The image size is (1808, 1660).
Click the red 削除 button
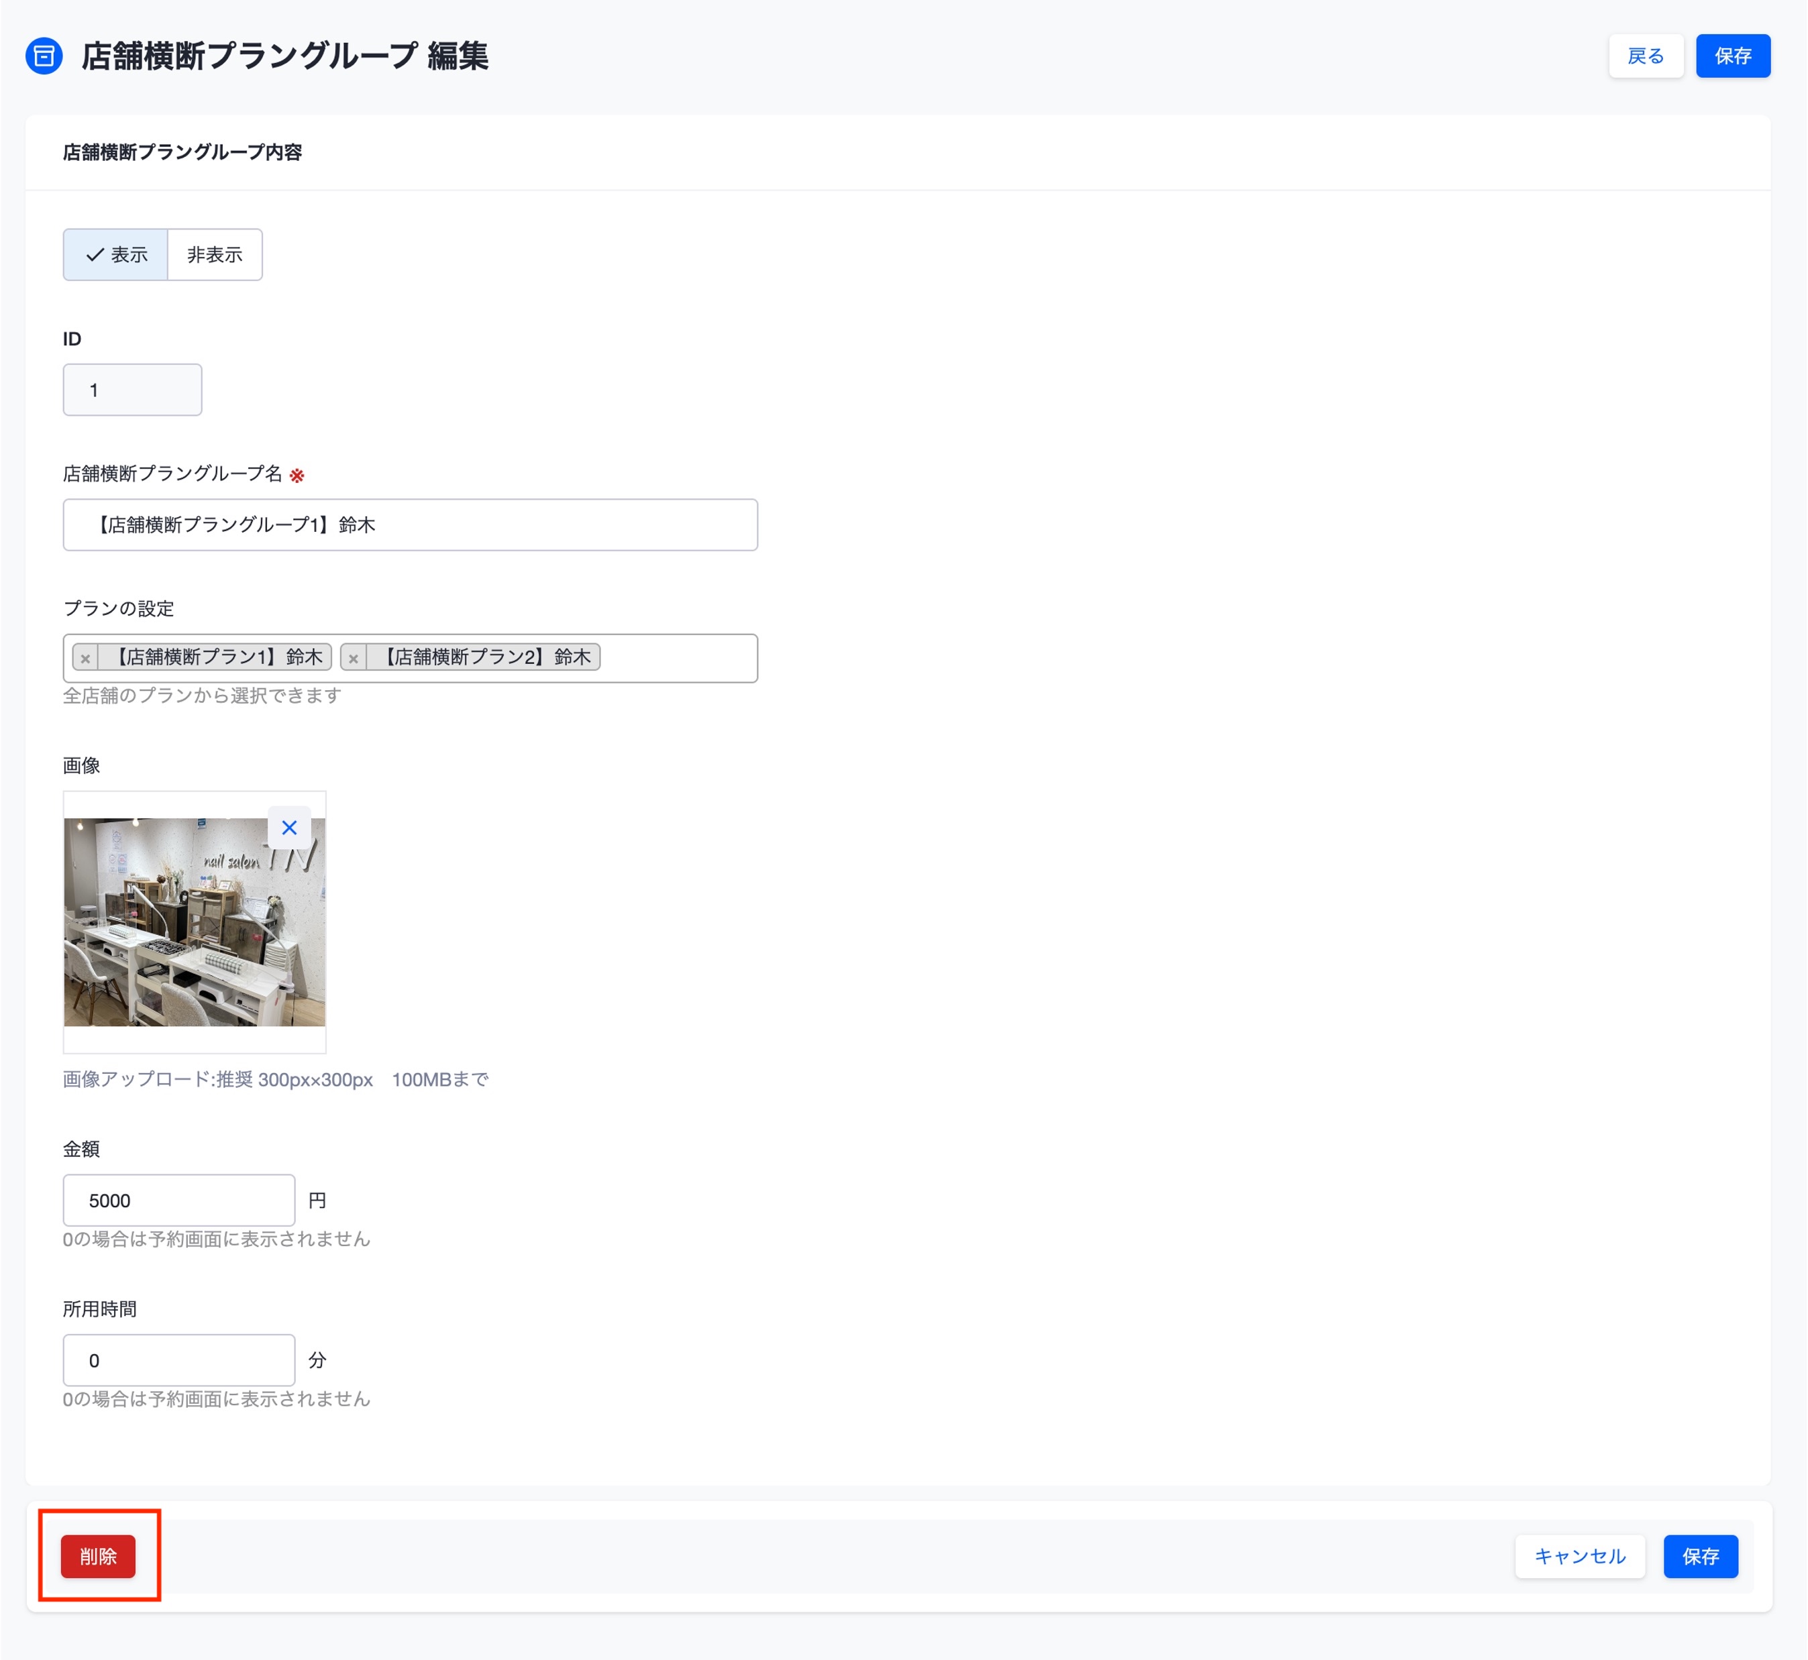(x=98, y=1556)
